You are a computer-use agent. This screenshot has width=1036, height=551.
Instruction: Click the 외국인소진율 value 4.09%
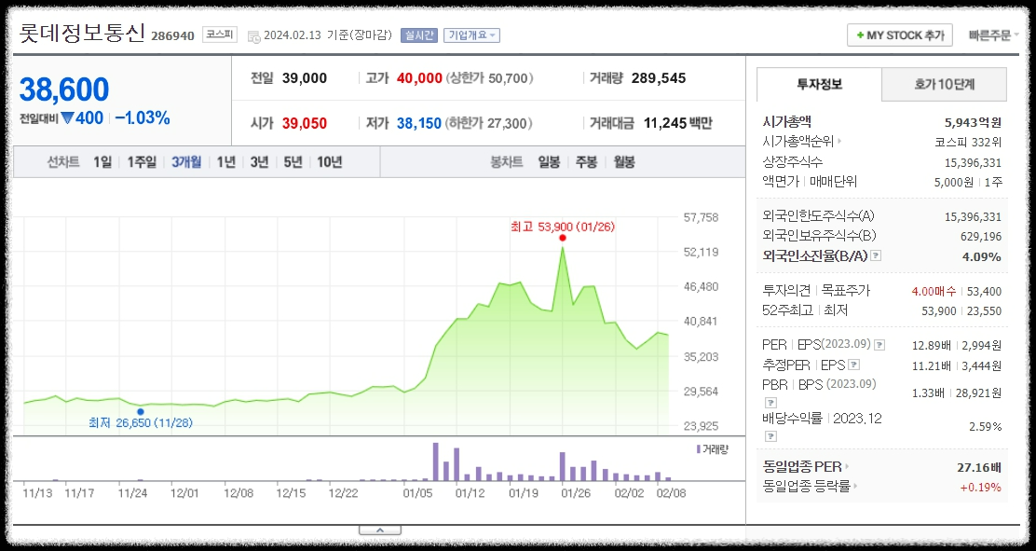[x=982, y=256]
